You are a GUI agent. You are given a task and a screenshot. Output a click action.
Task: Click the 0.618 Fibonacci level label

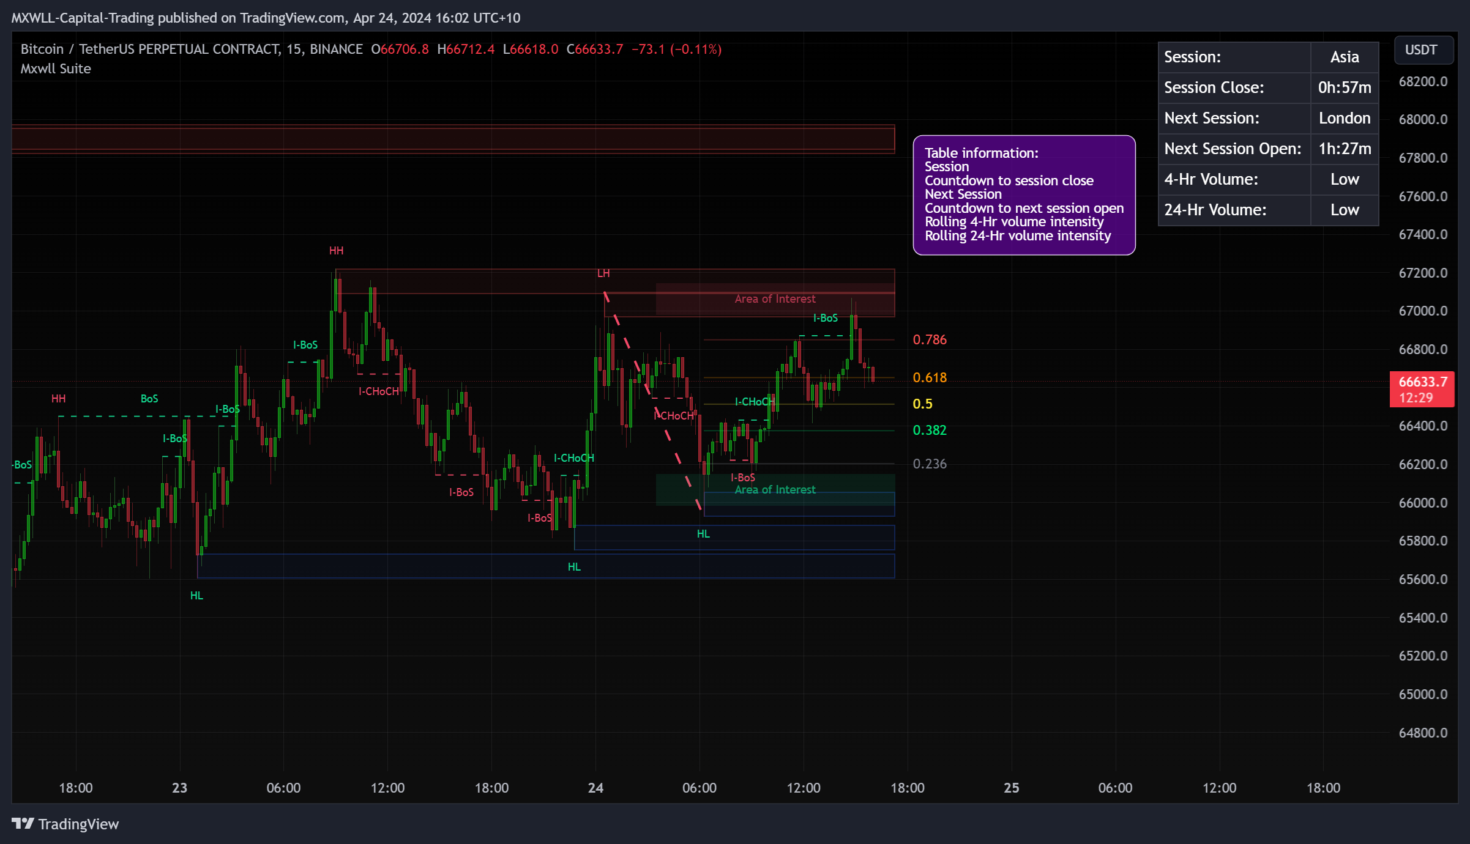pos(930,377)
